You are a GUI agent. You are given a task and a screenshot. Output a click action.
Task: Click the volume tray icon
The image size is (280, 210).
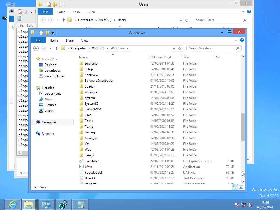[250, 205]
